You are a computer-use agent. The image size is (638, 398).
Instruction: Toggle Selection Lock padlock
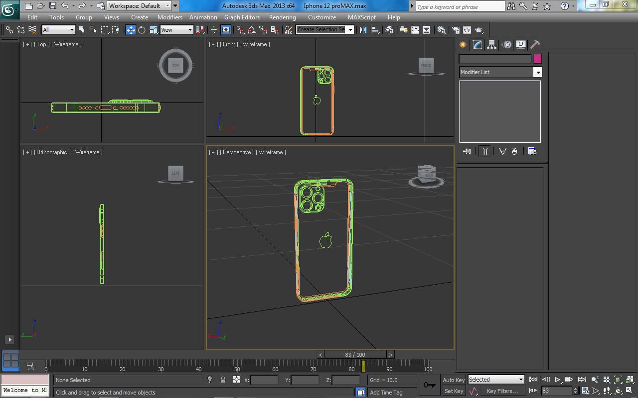tap(223, 380)
